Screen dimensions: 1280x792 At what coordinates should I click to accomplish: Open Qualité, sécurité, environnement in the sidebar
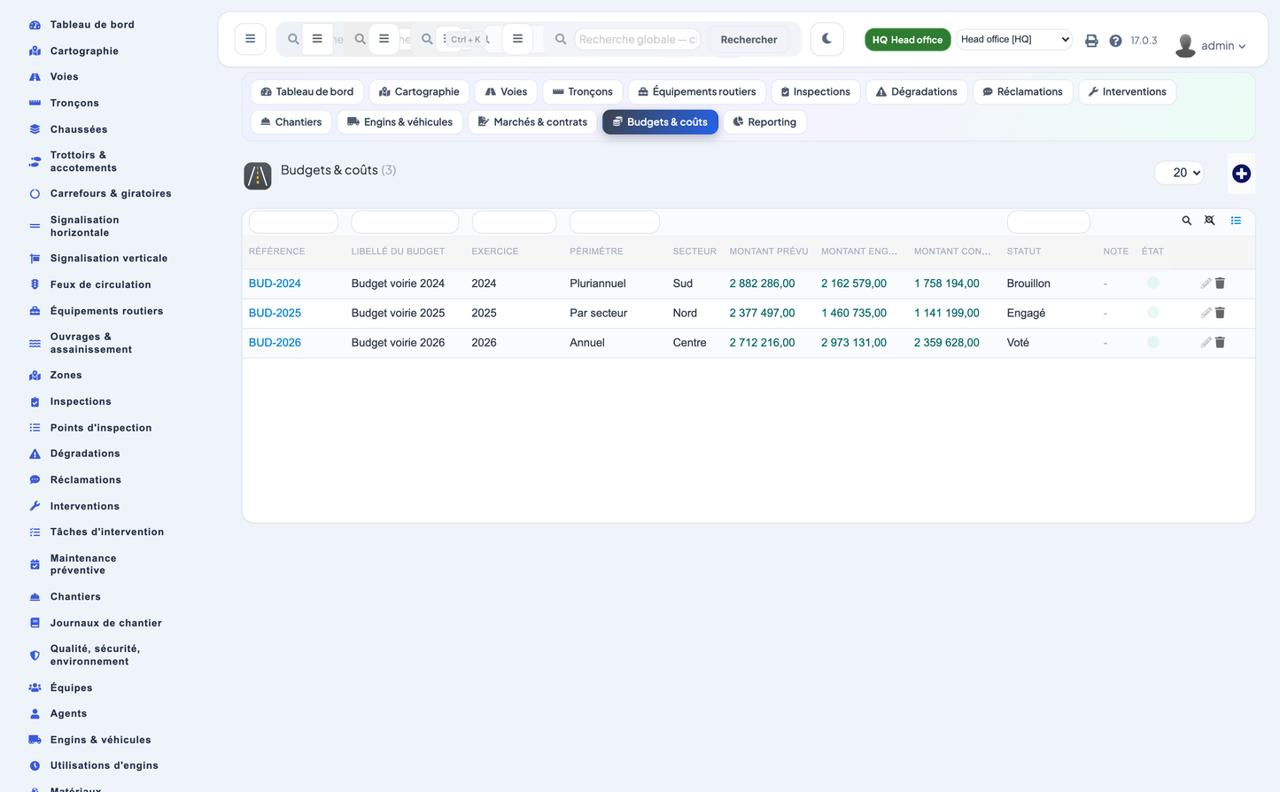tap(95, 655)
